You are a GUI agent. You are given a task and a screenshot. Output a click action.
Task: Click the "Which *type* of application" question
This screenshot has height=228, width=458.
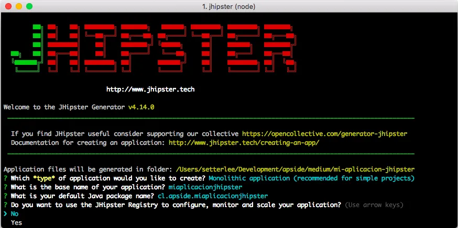click(x=108, y=178)
